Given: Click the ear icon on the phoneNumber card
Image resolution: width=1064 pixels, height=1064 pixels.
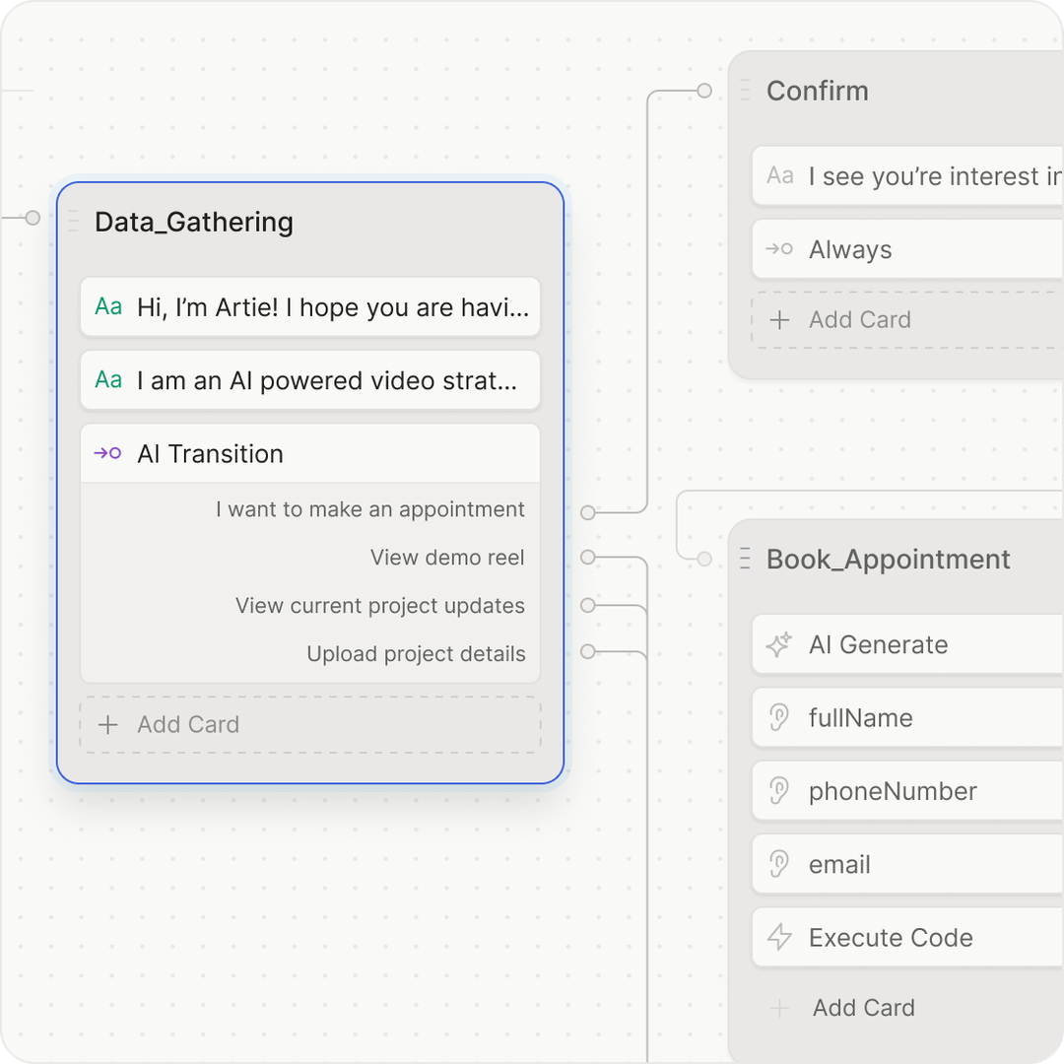Looking at the screenshot, I should click(779, 790).
